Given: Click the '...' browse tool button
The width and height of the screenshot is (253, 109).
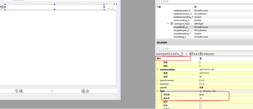Looking at the screenshot, I should pos(111,7).
